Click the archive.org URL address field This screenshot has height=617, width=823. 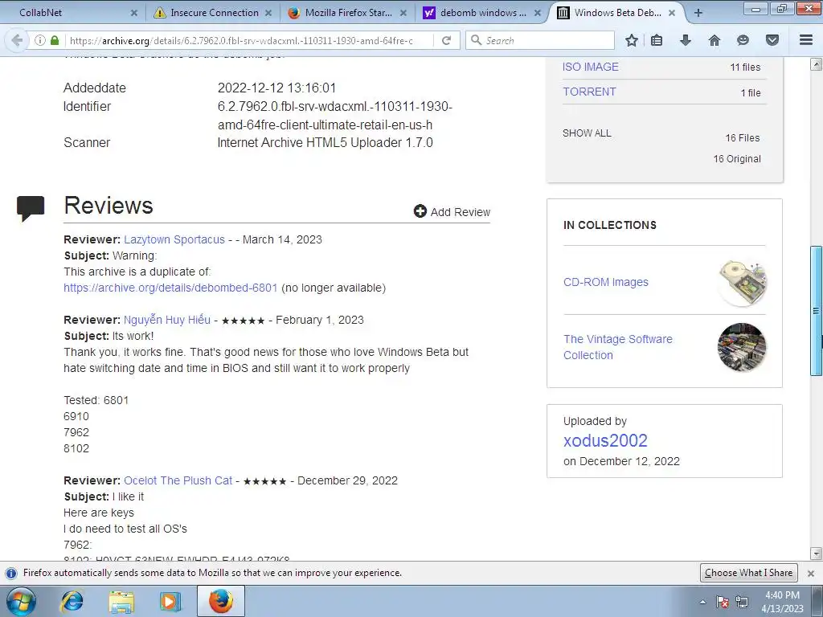click(249, 40)
